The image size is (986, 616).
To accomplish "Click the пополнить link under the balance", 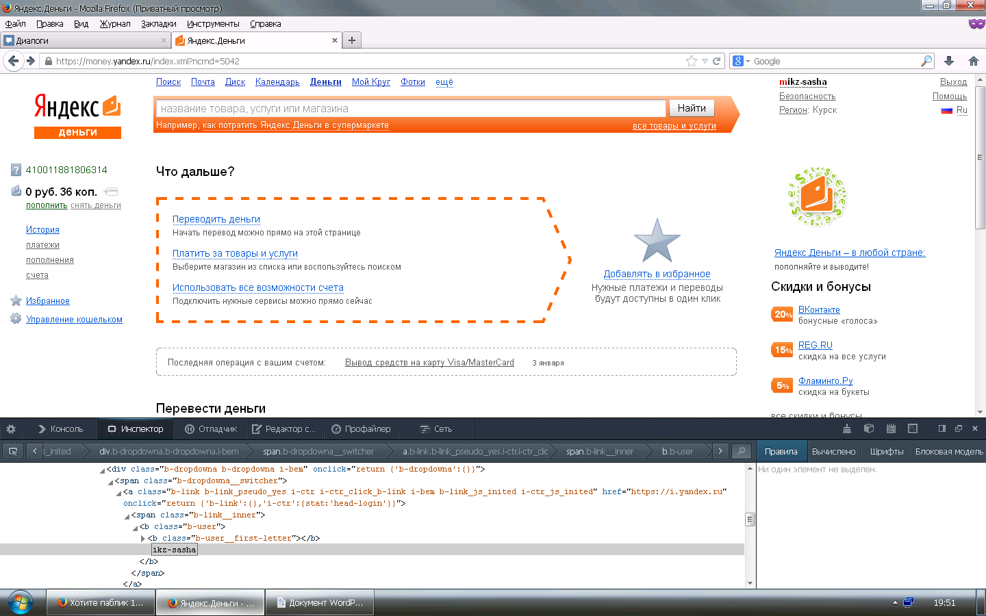I will (x=47, y=205).
